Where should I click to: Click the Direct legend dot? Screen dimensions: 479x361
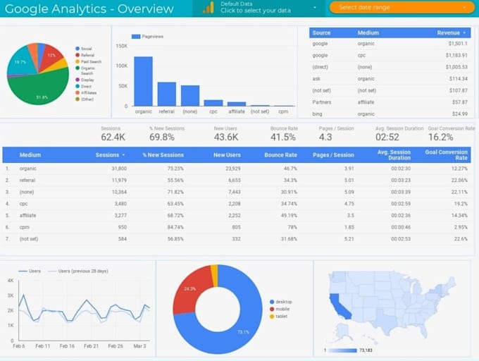coord(77,86)
